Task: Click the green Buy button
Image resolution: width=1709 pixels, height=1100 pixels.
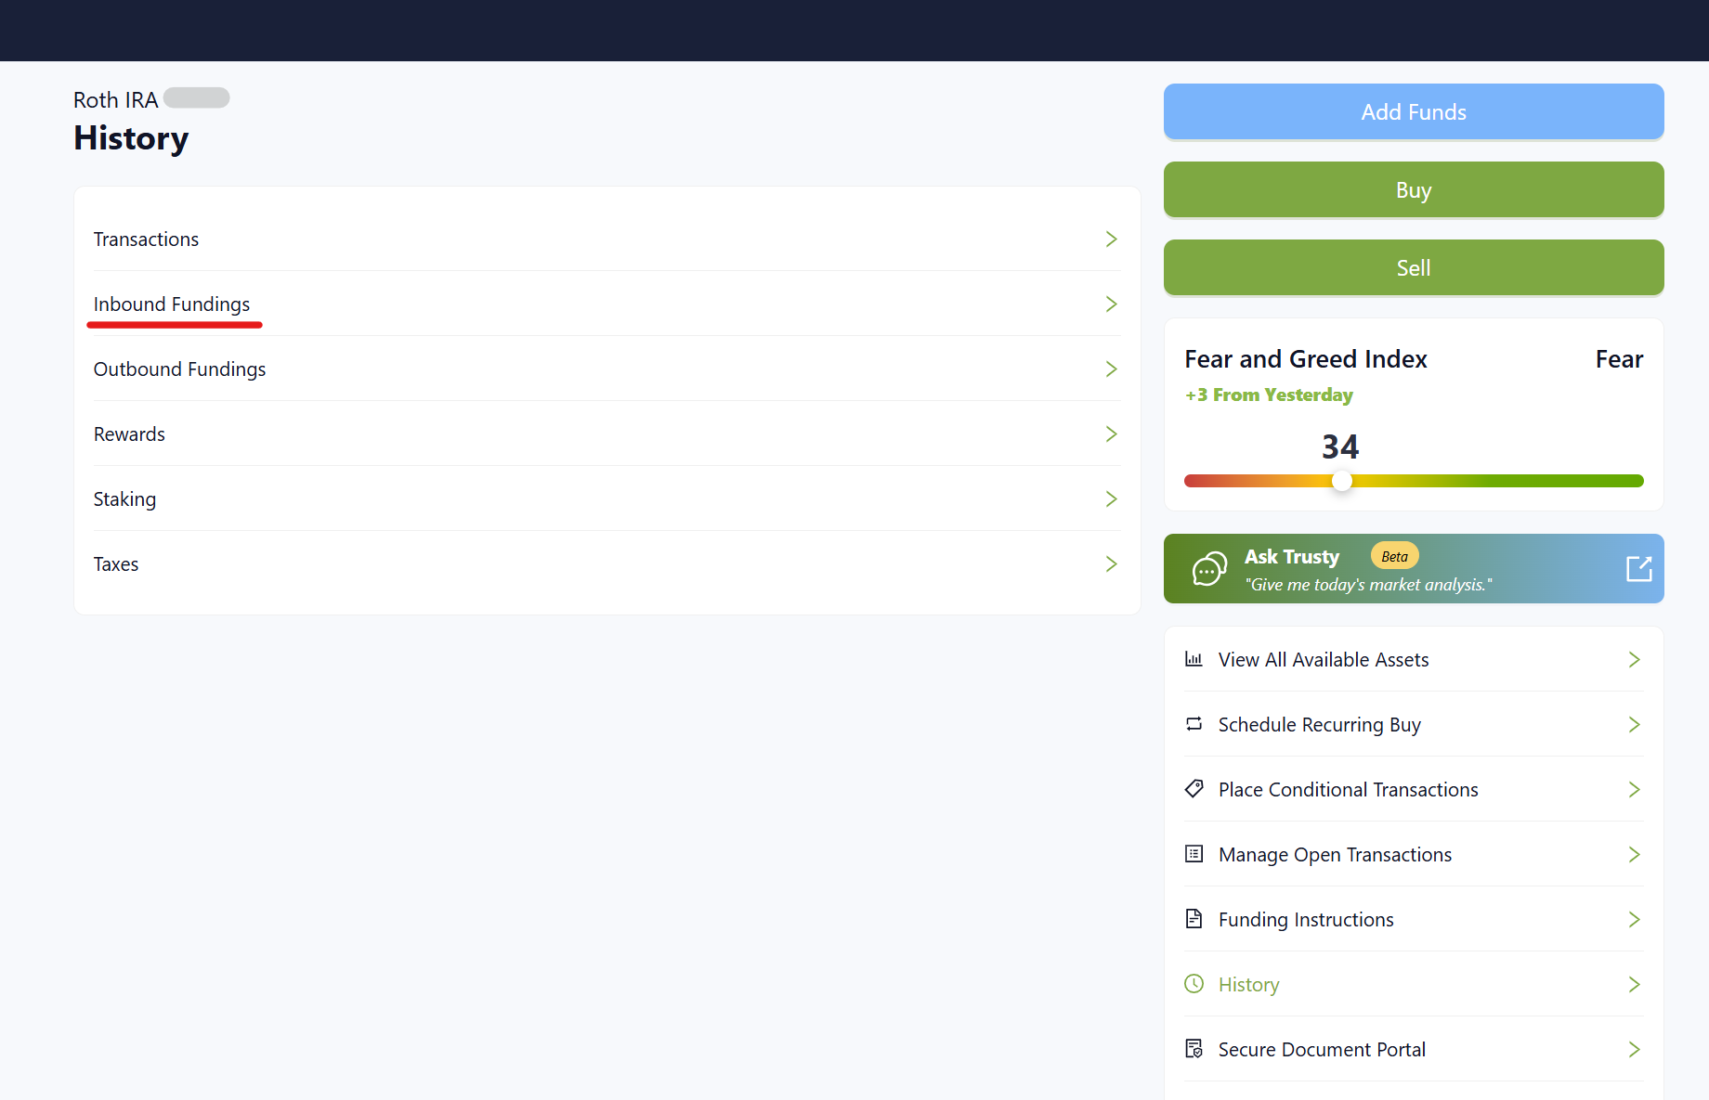Action: (1413, 190)
